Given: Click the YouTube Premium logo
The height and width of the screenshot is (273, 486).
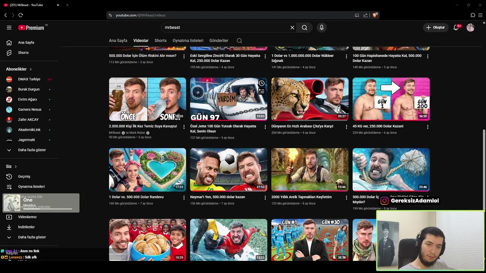Looking at the screenshot, I should click(31, 27).
